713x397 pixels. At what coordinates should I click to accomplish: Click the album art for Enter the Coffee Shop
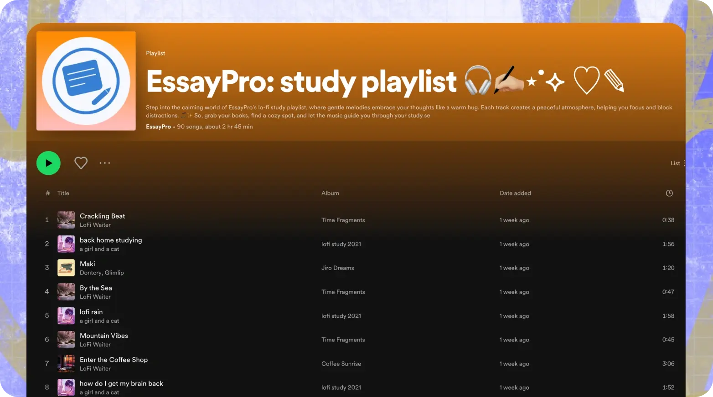66,363
